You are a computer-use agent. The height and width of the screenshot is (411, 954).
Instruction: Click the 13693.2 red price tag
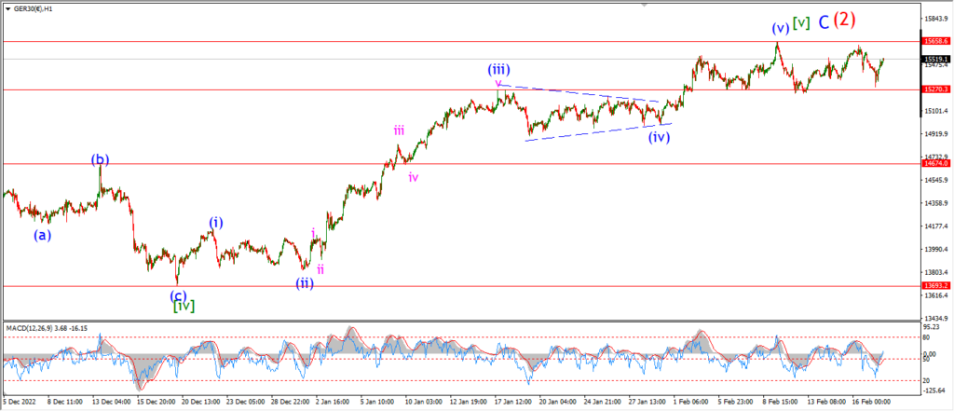pos(935,285)
